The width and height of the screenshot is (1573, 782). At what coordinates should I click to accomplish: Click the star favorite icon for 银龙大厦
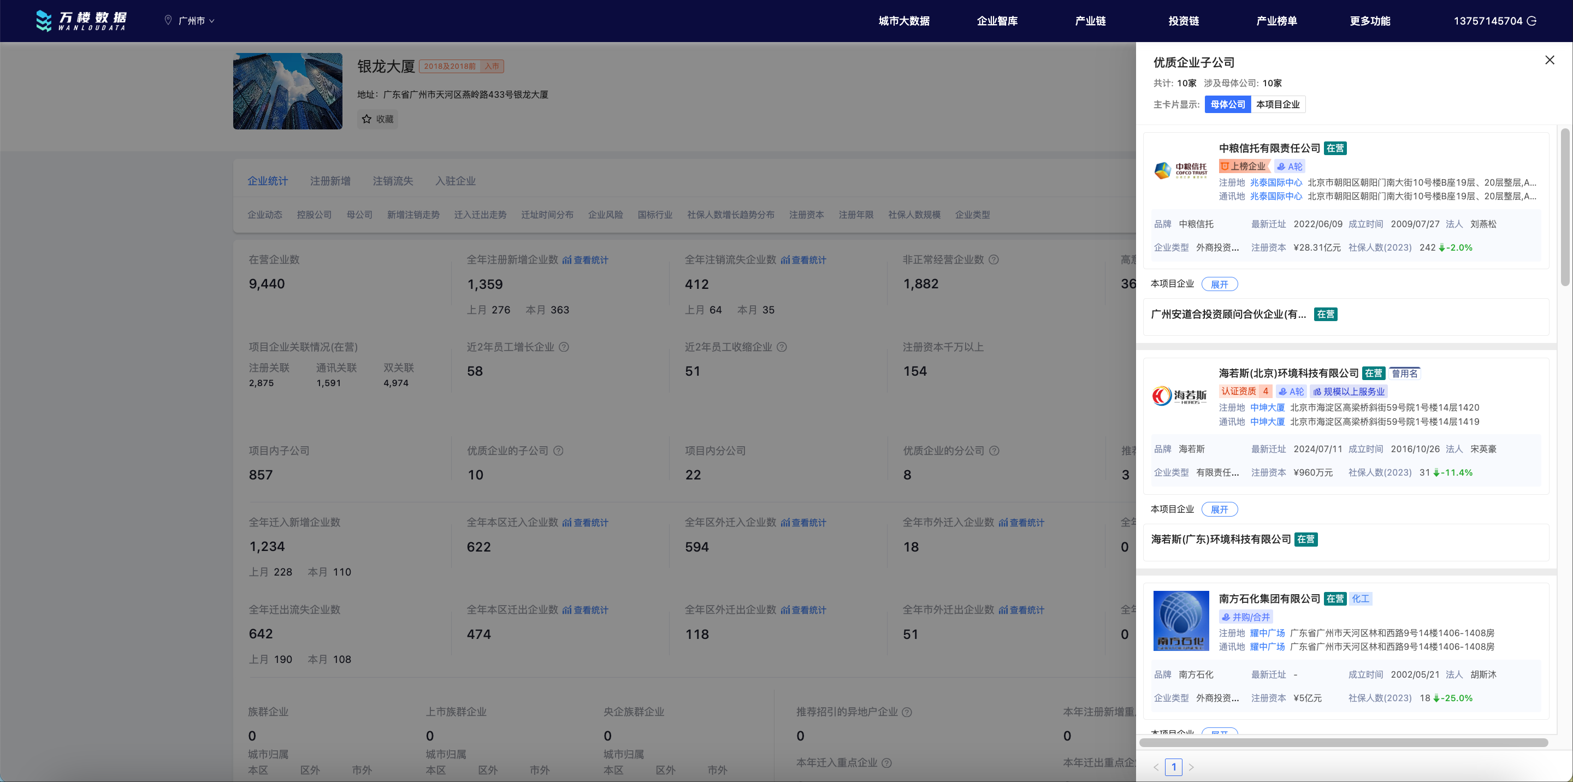(x=366, y=119)
